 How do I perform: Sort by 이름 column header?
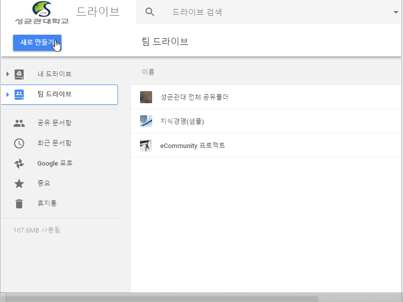[x=148, y=72]
